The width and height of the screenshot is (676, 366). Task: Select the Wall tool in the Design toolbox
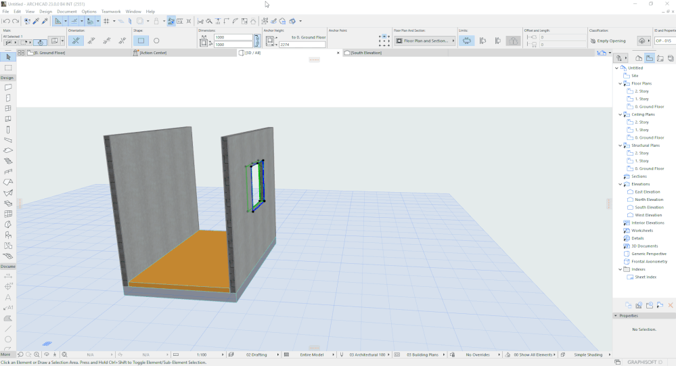point(8,87)
